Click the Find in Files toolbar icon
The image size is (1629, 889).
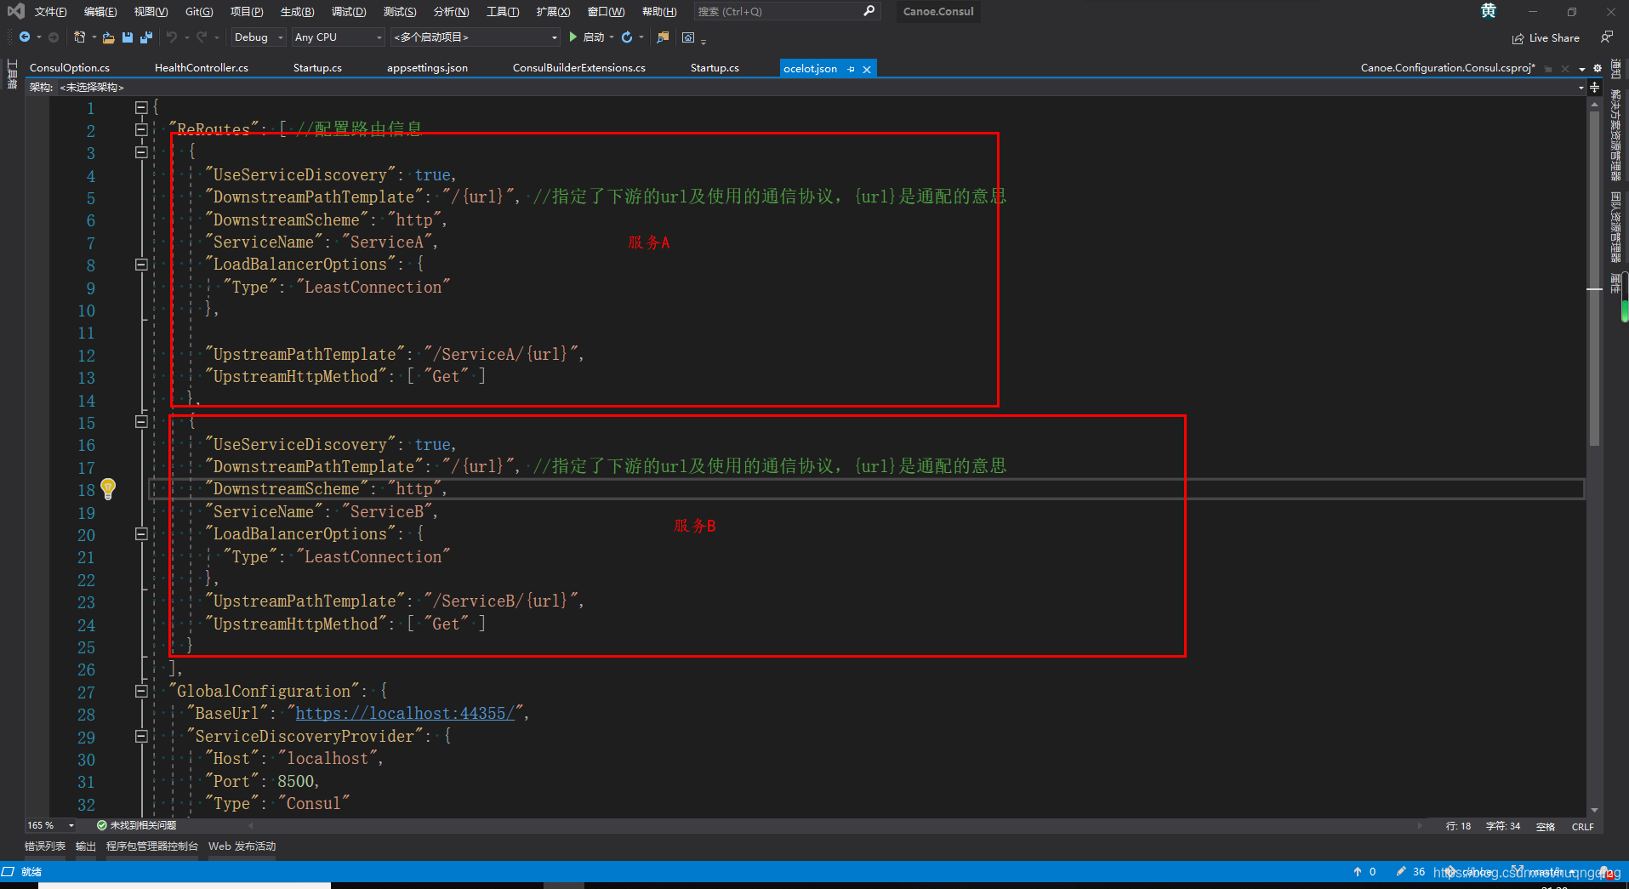coord(664,37)
